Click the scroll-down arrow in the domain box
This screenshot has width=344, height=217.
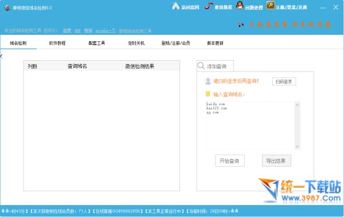[x=297, y=147]
